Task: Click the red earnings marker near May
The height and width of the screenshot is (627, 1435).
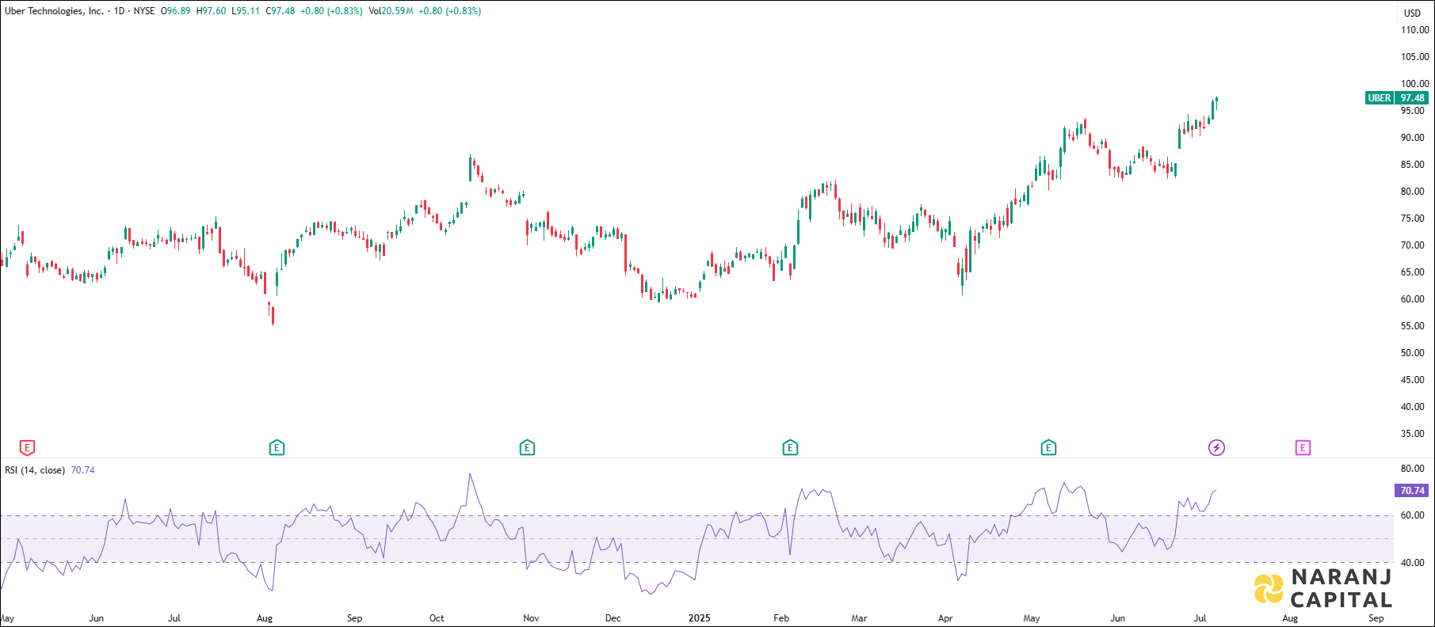Action: [27, 448]
